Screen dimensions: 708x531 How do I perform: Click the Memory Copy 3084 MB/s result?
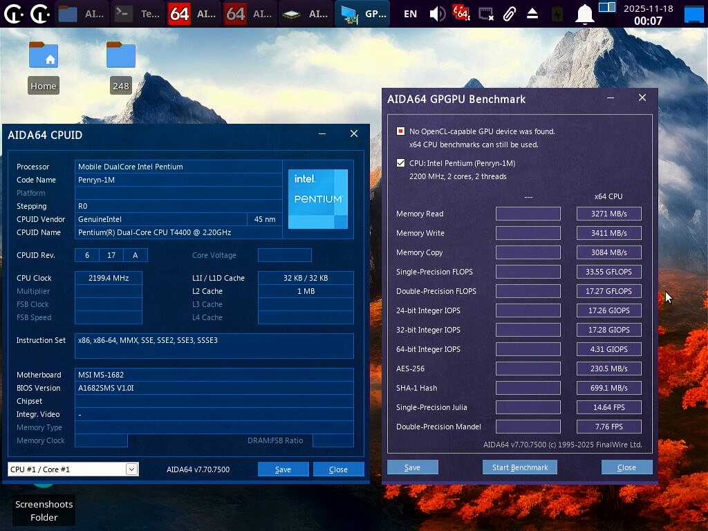[608, 252]
